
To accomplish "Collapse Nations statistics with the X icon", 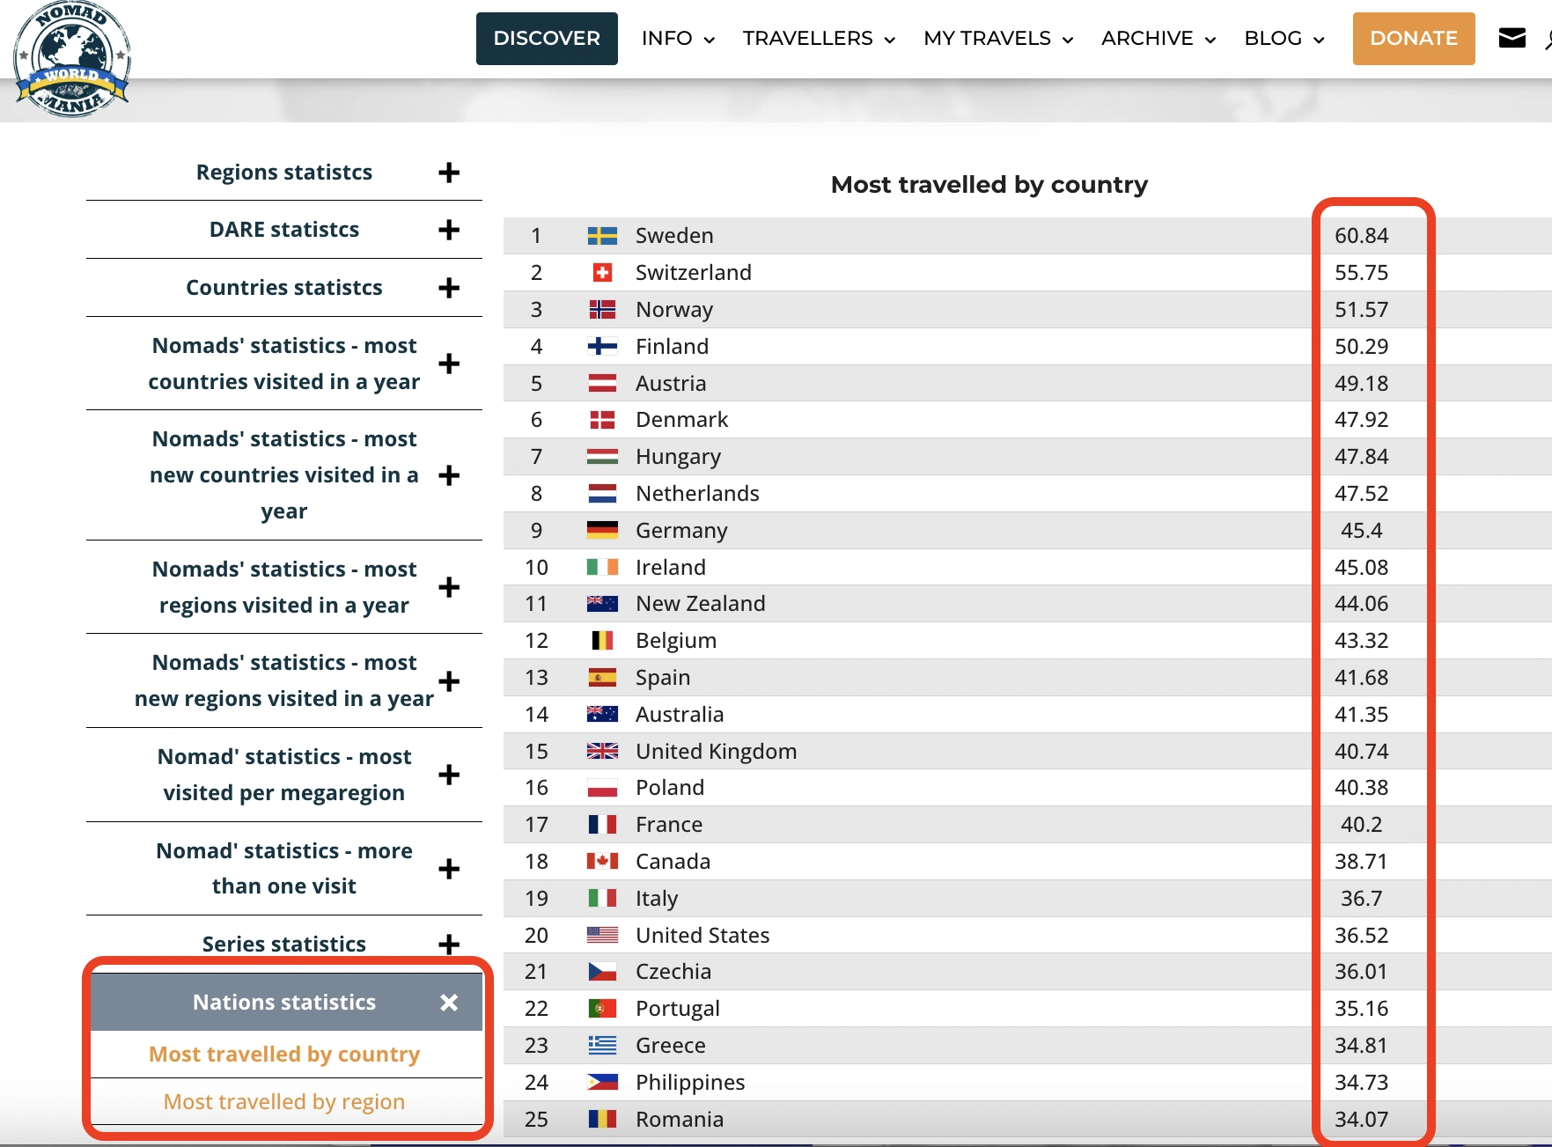I will point(449,1003).
